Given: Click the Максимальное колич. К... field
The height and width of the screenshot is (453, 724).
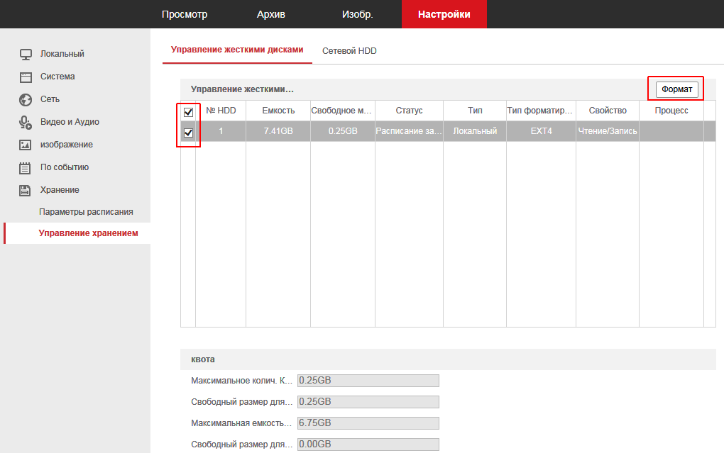Looking at the screenshot, I should click(368, 381).
